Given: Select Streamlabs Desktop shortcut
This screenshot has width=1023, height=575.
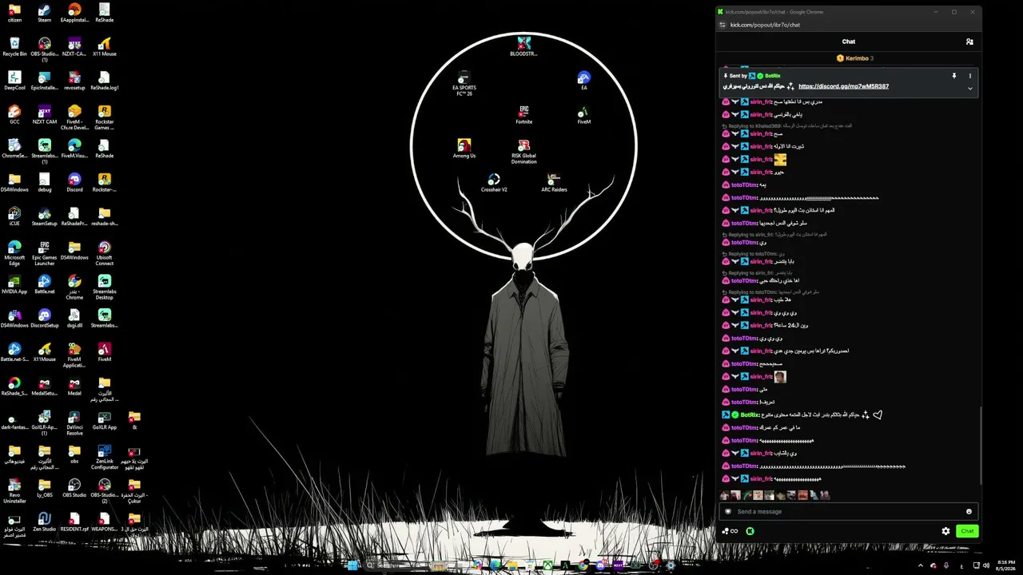Looking at the screenshot, I should 105,287.
